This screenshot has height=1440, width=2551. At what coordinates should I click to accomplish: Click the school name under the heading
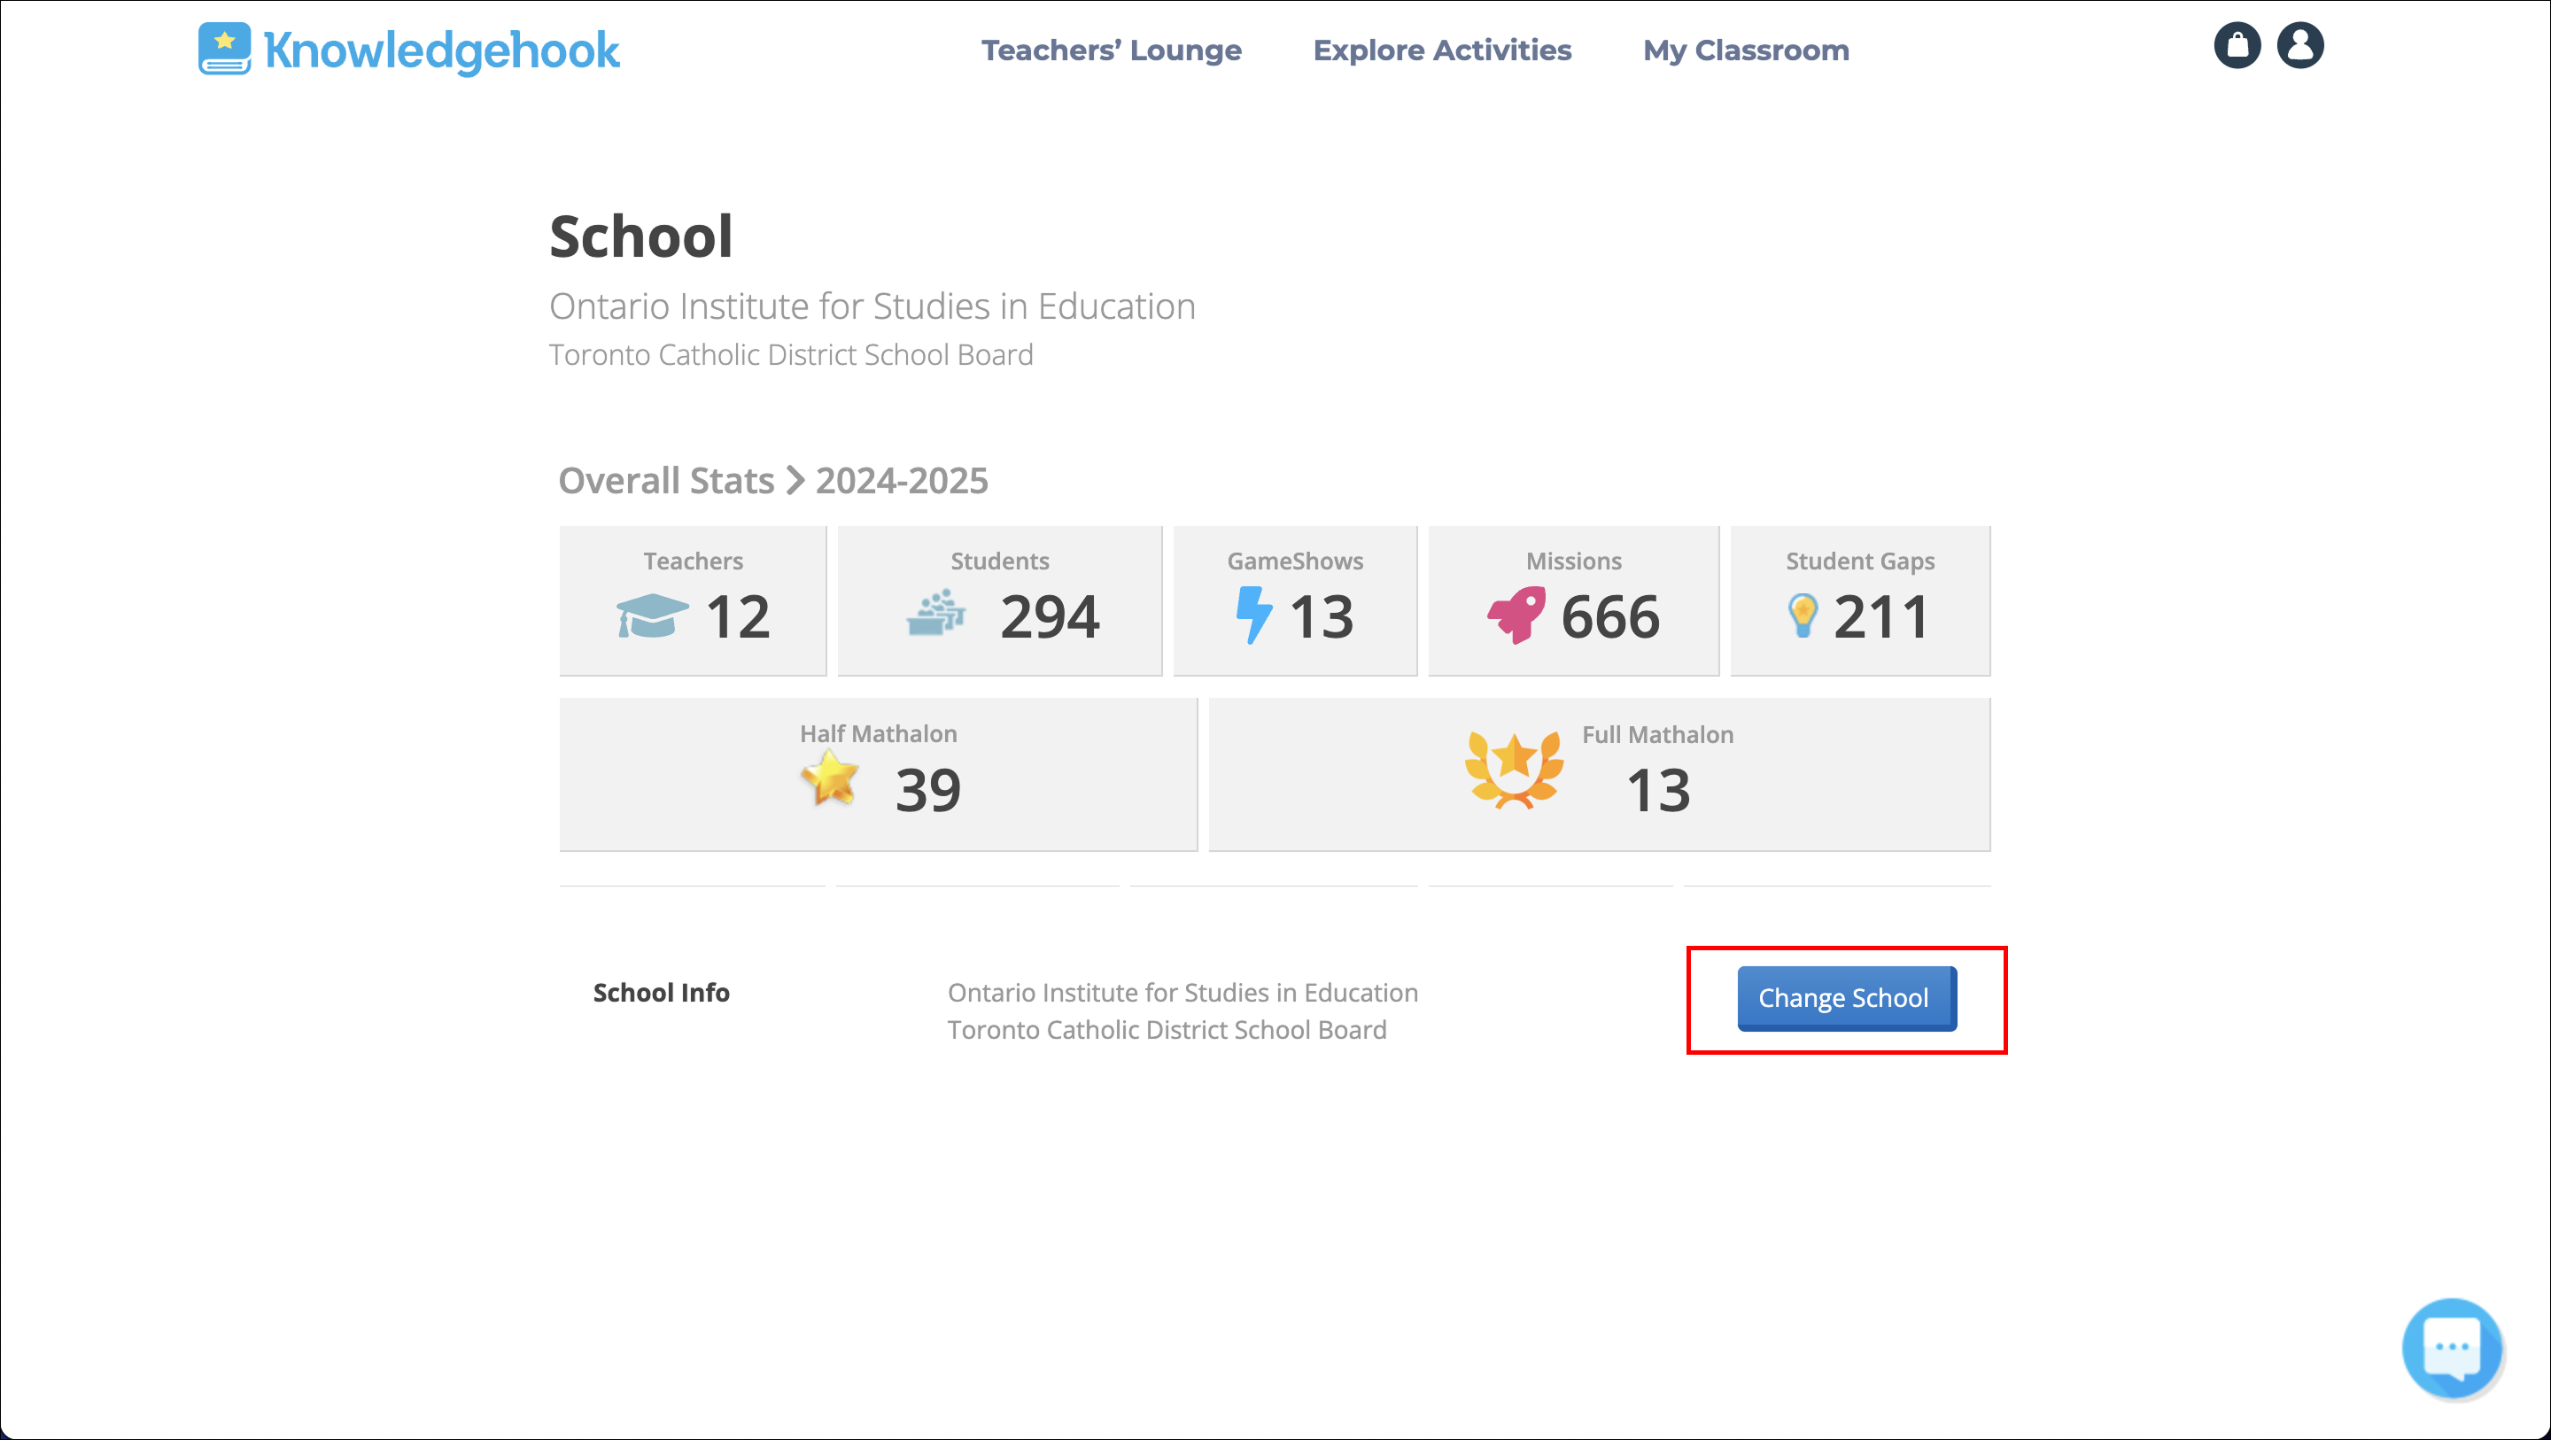point(872,307)
